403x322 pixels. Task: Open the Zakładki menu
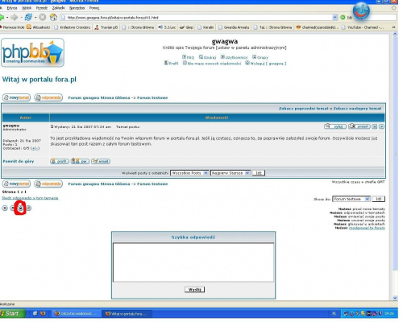coord(58,8)
